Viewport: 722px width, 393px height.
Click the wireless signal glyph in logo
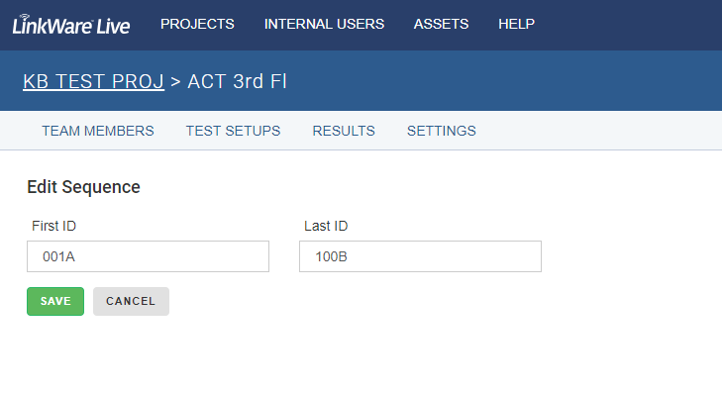(25, 17)
